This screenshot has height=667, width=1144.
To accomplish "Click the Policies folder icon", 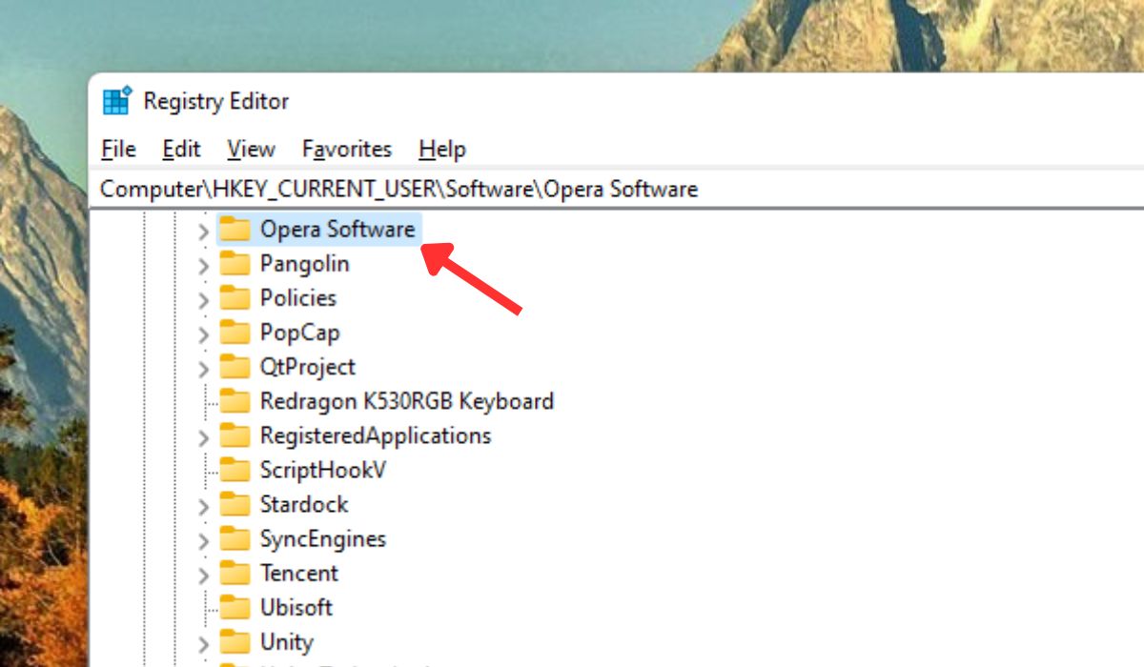I will coord(235,297).
